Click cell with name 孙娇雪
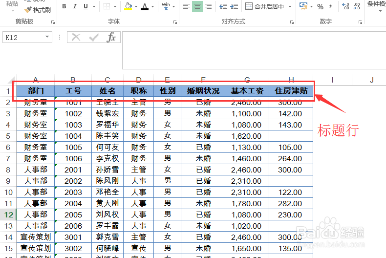 pyautogui.click(x=107, y=170)
